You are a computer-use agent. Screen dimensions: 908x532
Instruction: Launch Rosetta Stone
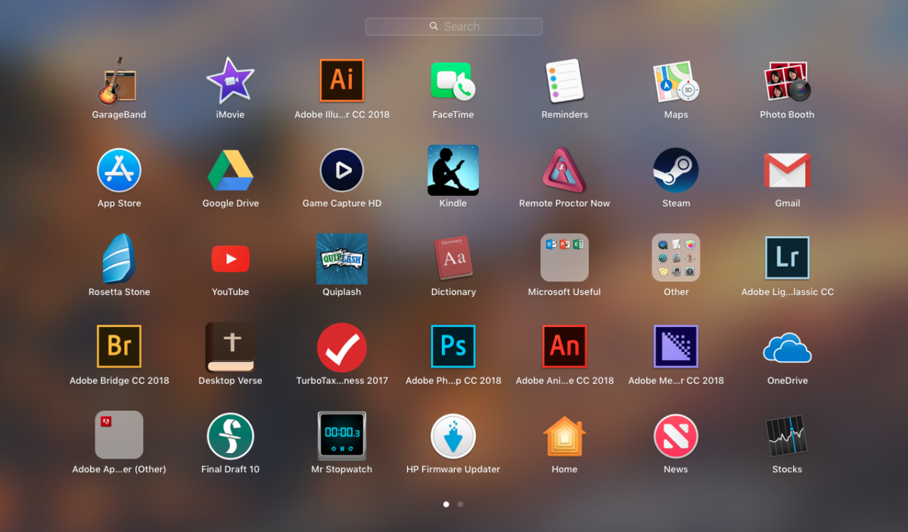(x=119, y=257)
